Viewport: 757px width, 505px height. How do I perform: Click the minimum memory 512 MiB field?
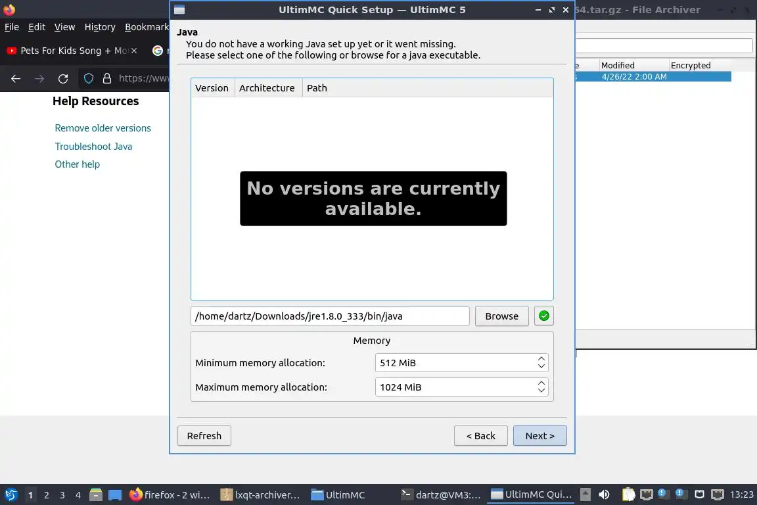click(456, 363)
